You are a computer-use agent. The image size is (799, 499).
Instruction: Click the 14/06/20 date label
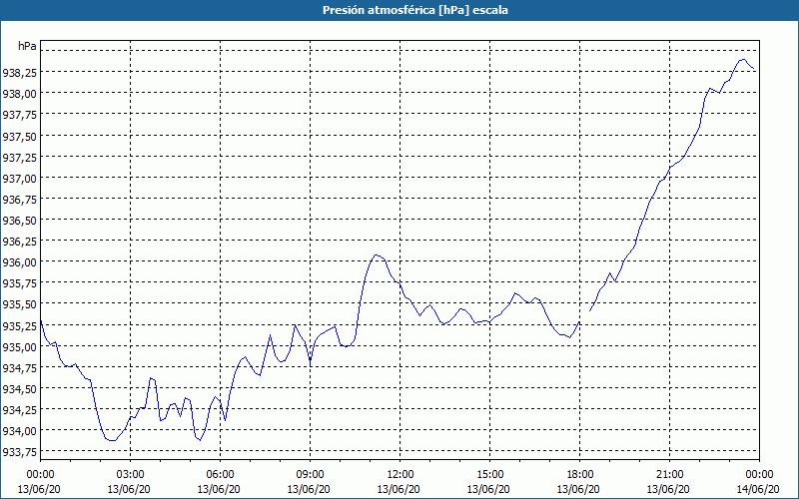pyautogui.click(x=758, y=489)
